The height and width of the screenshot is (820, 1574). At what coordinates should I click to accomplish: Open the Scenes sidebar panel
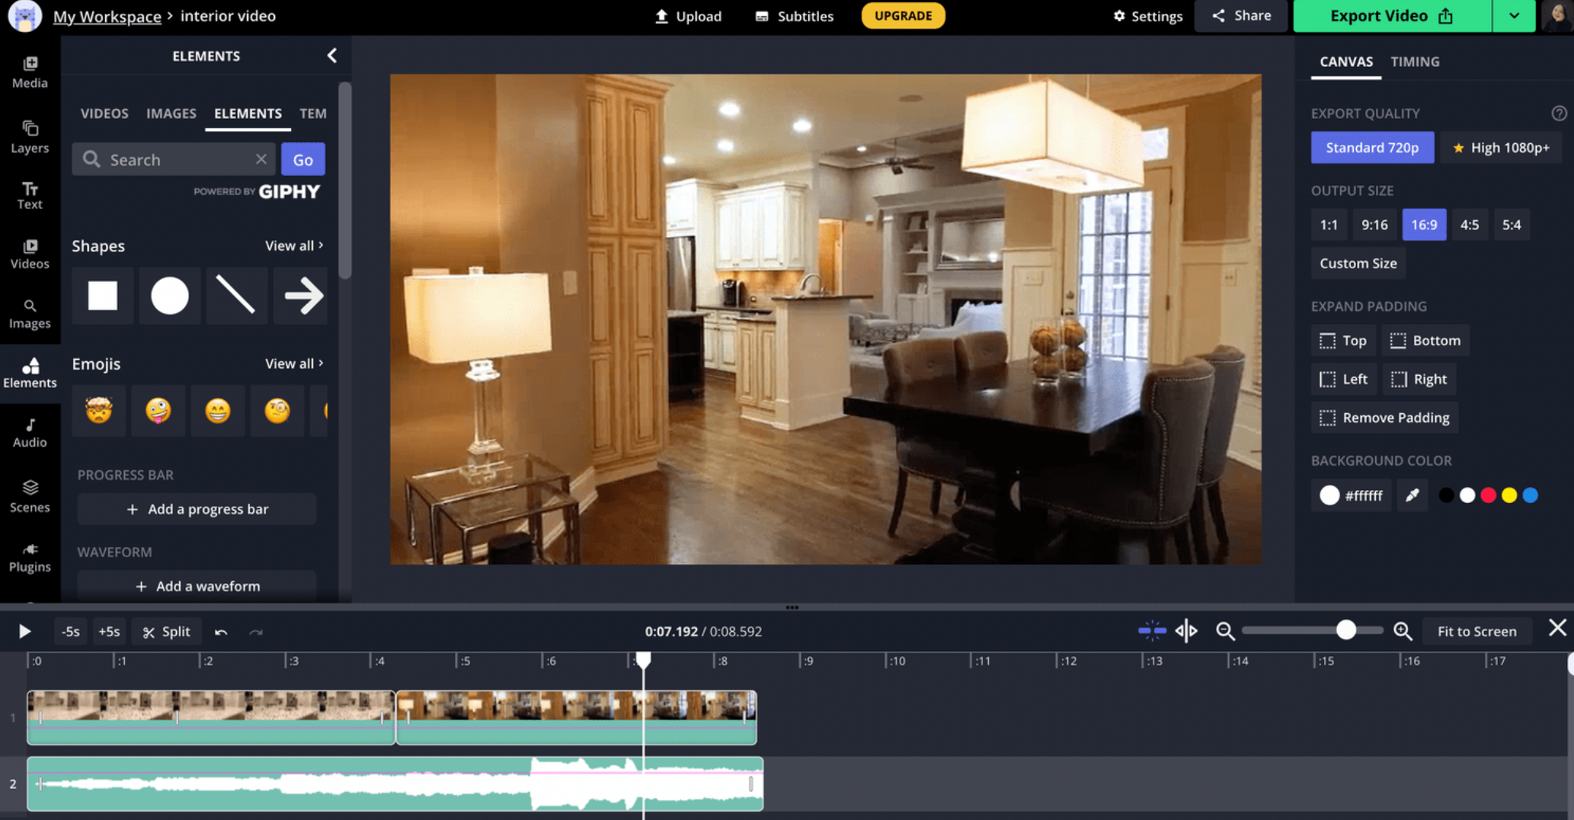(30, 496)
